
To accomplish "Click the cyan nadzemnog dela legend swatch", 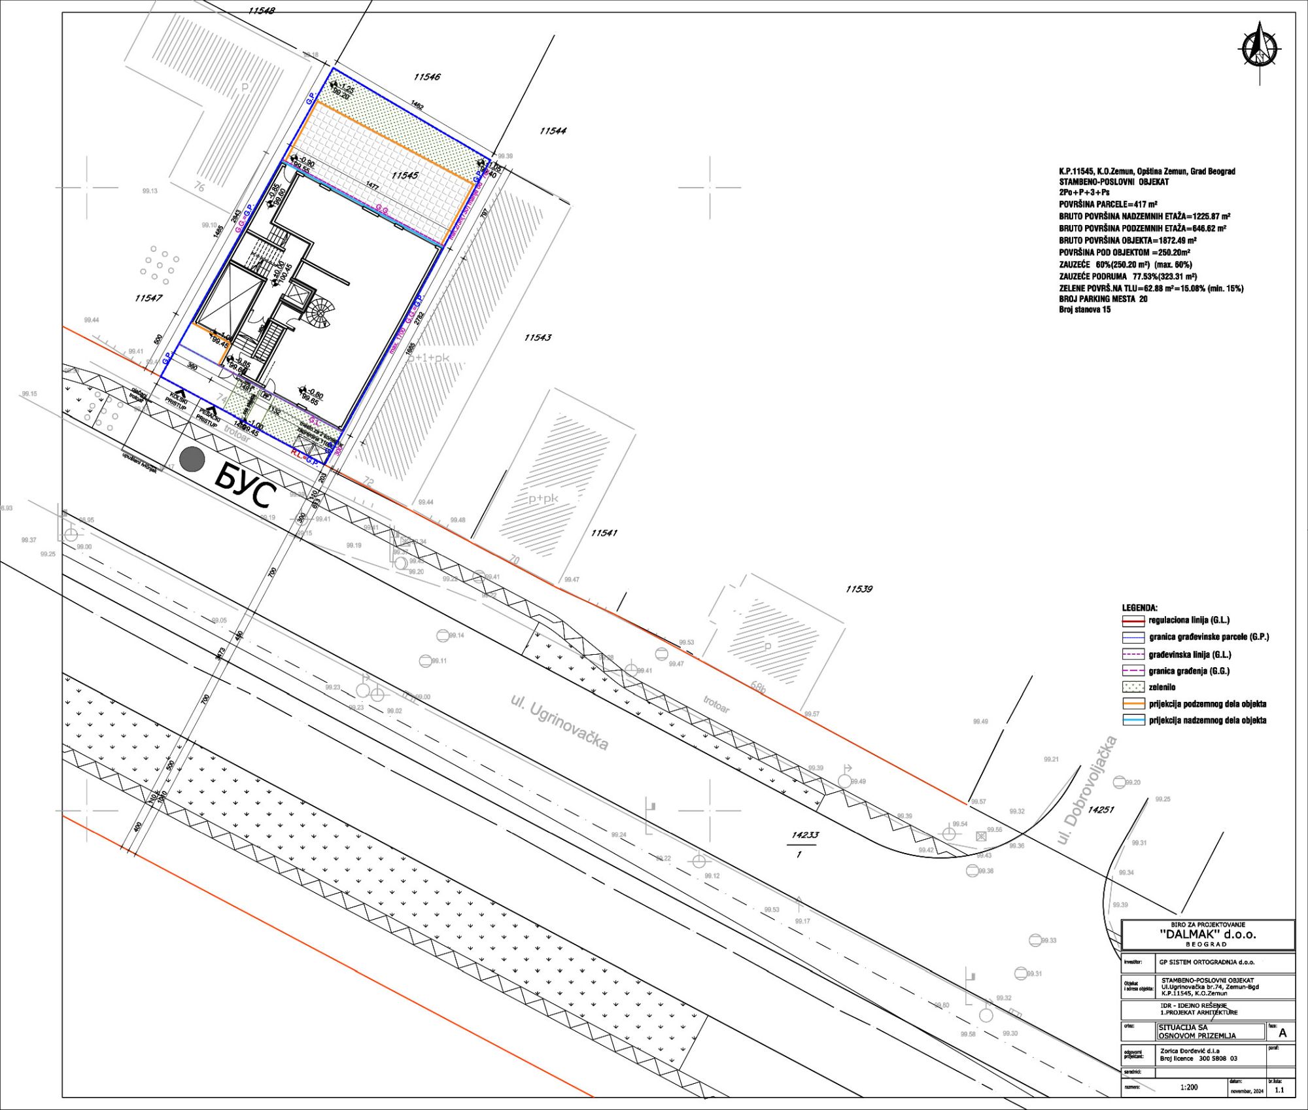I will [x=1133, y=720].
